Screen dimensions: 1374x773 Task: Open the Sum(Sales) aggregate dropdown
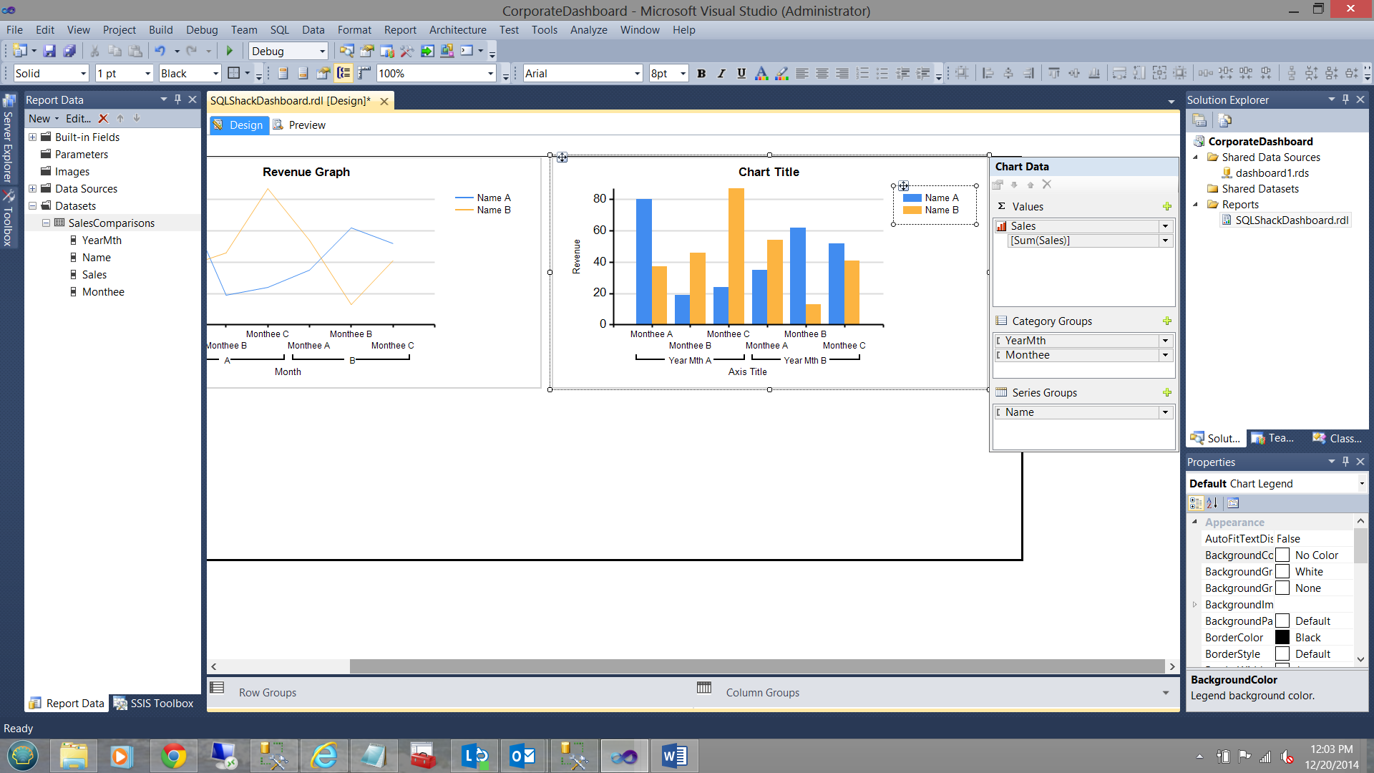click(1165, 240)
